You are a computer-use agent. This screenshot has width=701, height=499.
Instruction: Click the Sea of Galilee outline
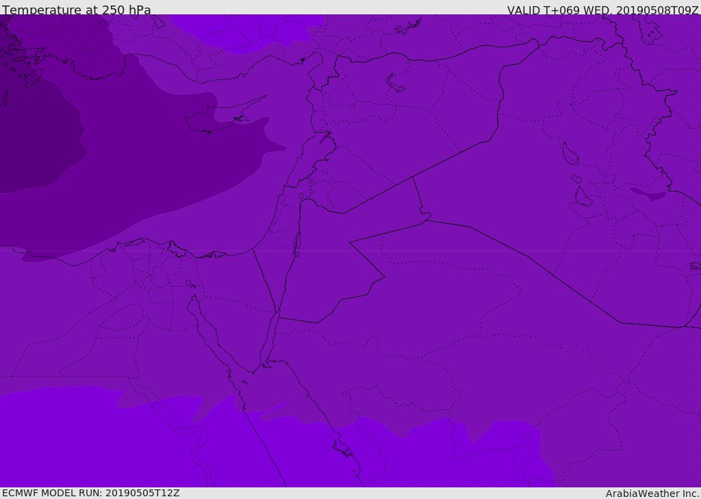(301, 197)
